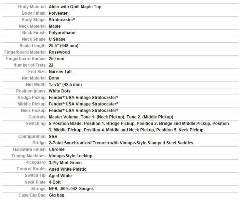The height and width of the screenshot is (201, 243).
Task: Click the 'Neck Shape' label
Action: (x=34, y=39)
